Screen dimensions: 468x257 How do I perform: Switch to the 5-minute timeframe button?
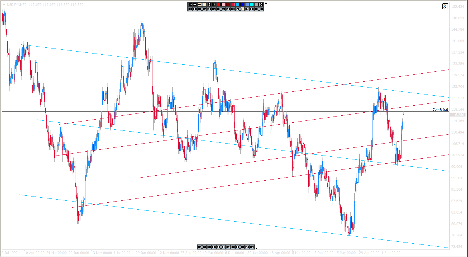point(209,247)
